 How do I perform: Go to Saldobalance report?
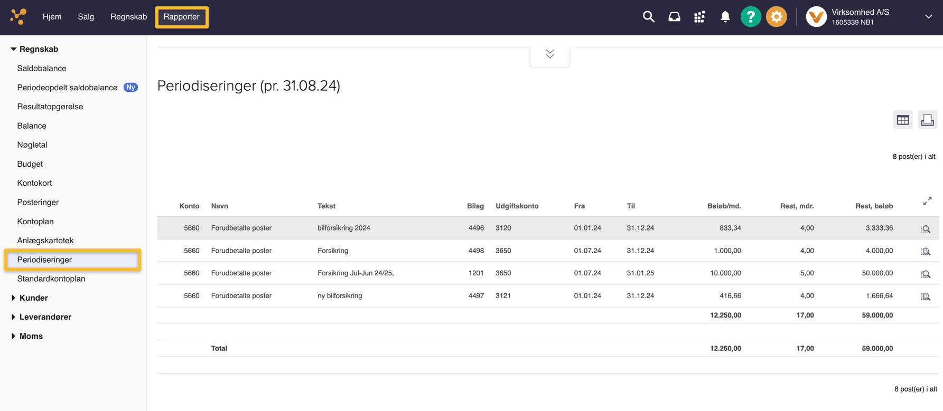42,68
